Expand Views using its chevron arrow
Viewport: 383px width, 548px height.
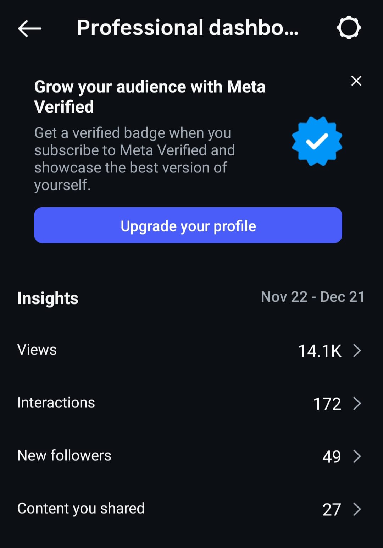(357, 351)
